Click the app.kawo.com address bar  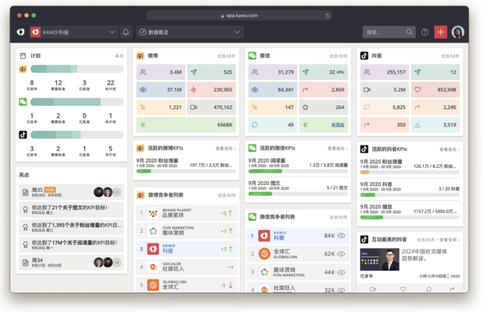239,15
